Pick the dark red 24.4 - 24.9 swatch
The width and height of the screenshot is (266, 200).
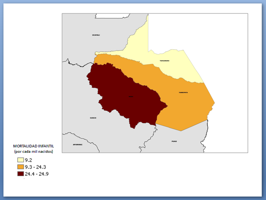[20, 174]
